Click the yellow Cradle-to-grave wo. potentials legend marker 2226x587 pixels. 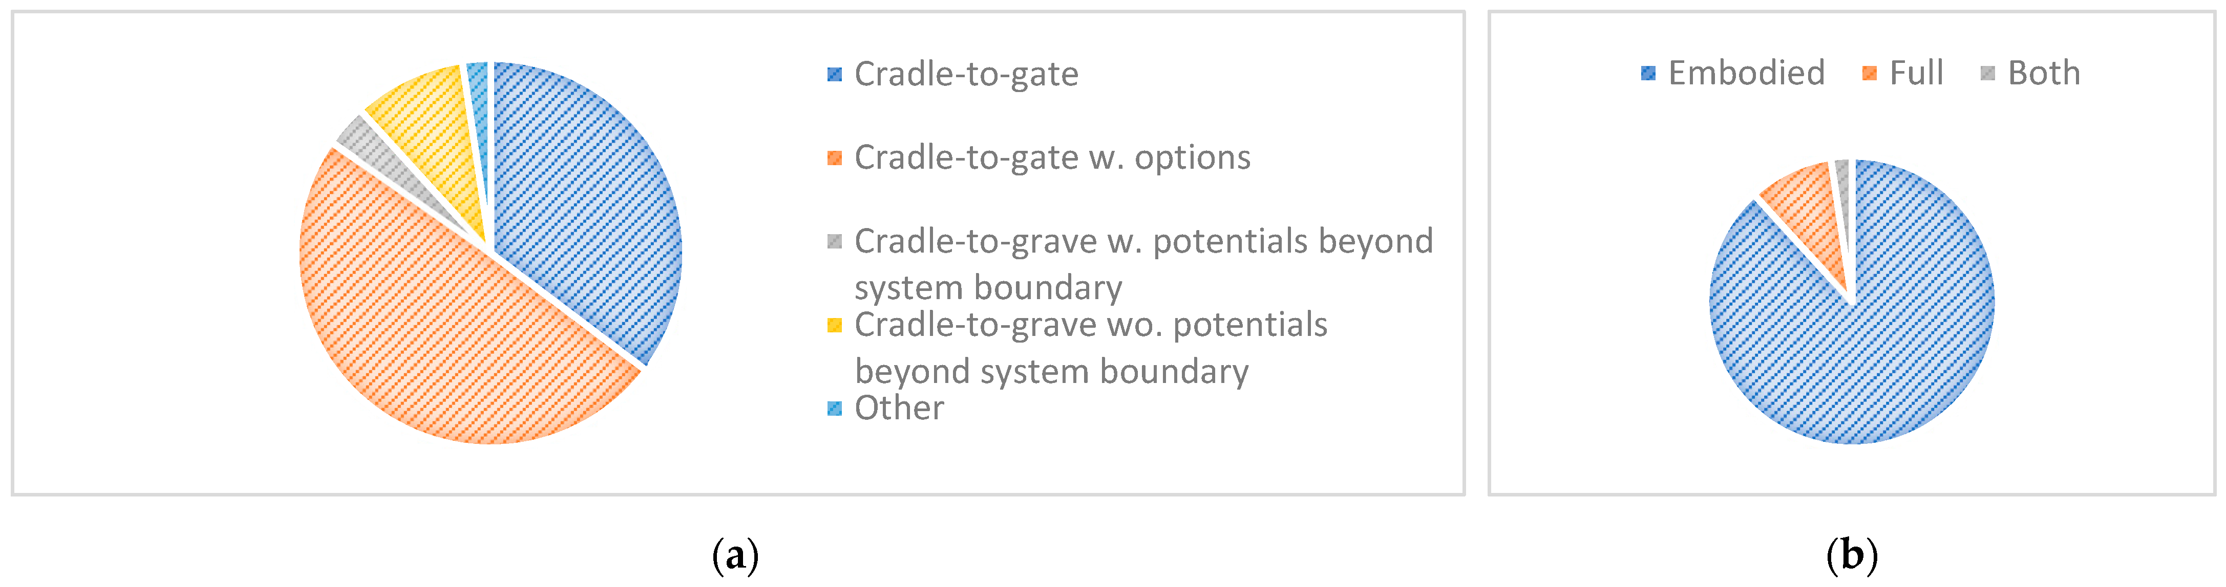point(834,325)
